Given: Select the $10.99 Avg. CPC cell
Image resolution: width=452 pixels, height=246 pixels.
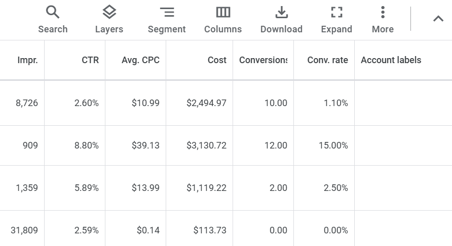Looking at the screenshot, I should tap(136, 103).
